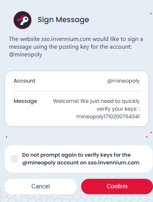Click the scroll left red arrow
The height and width of the screenshot is (202, 153).
(x=6, y=137)
